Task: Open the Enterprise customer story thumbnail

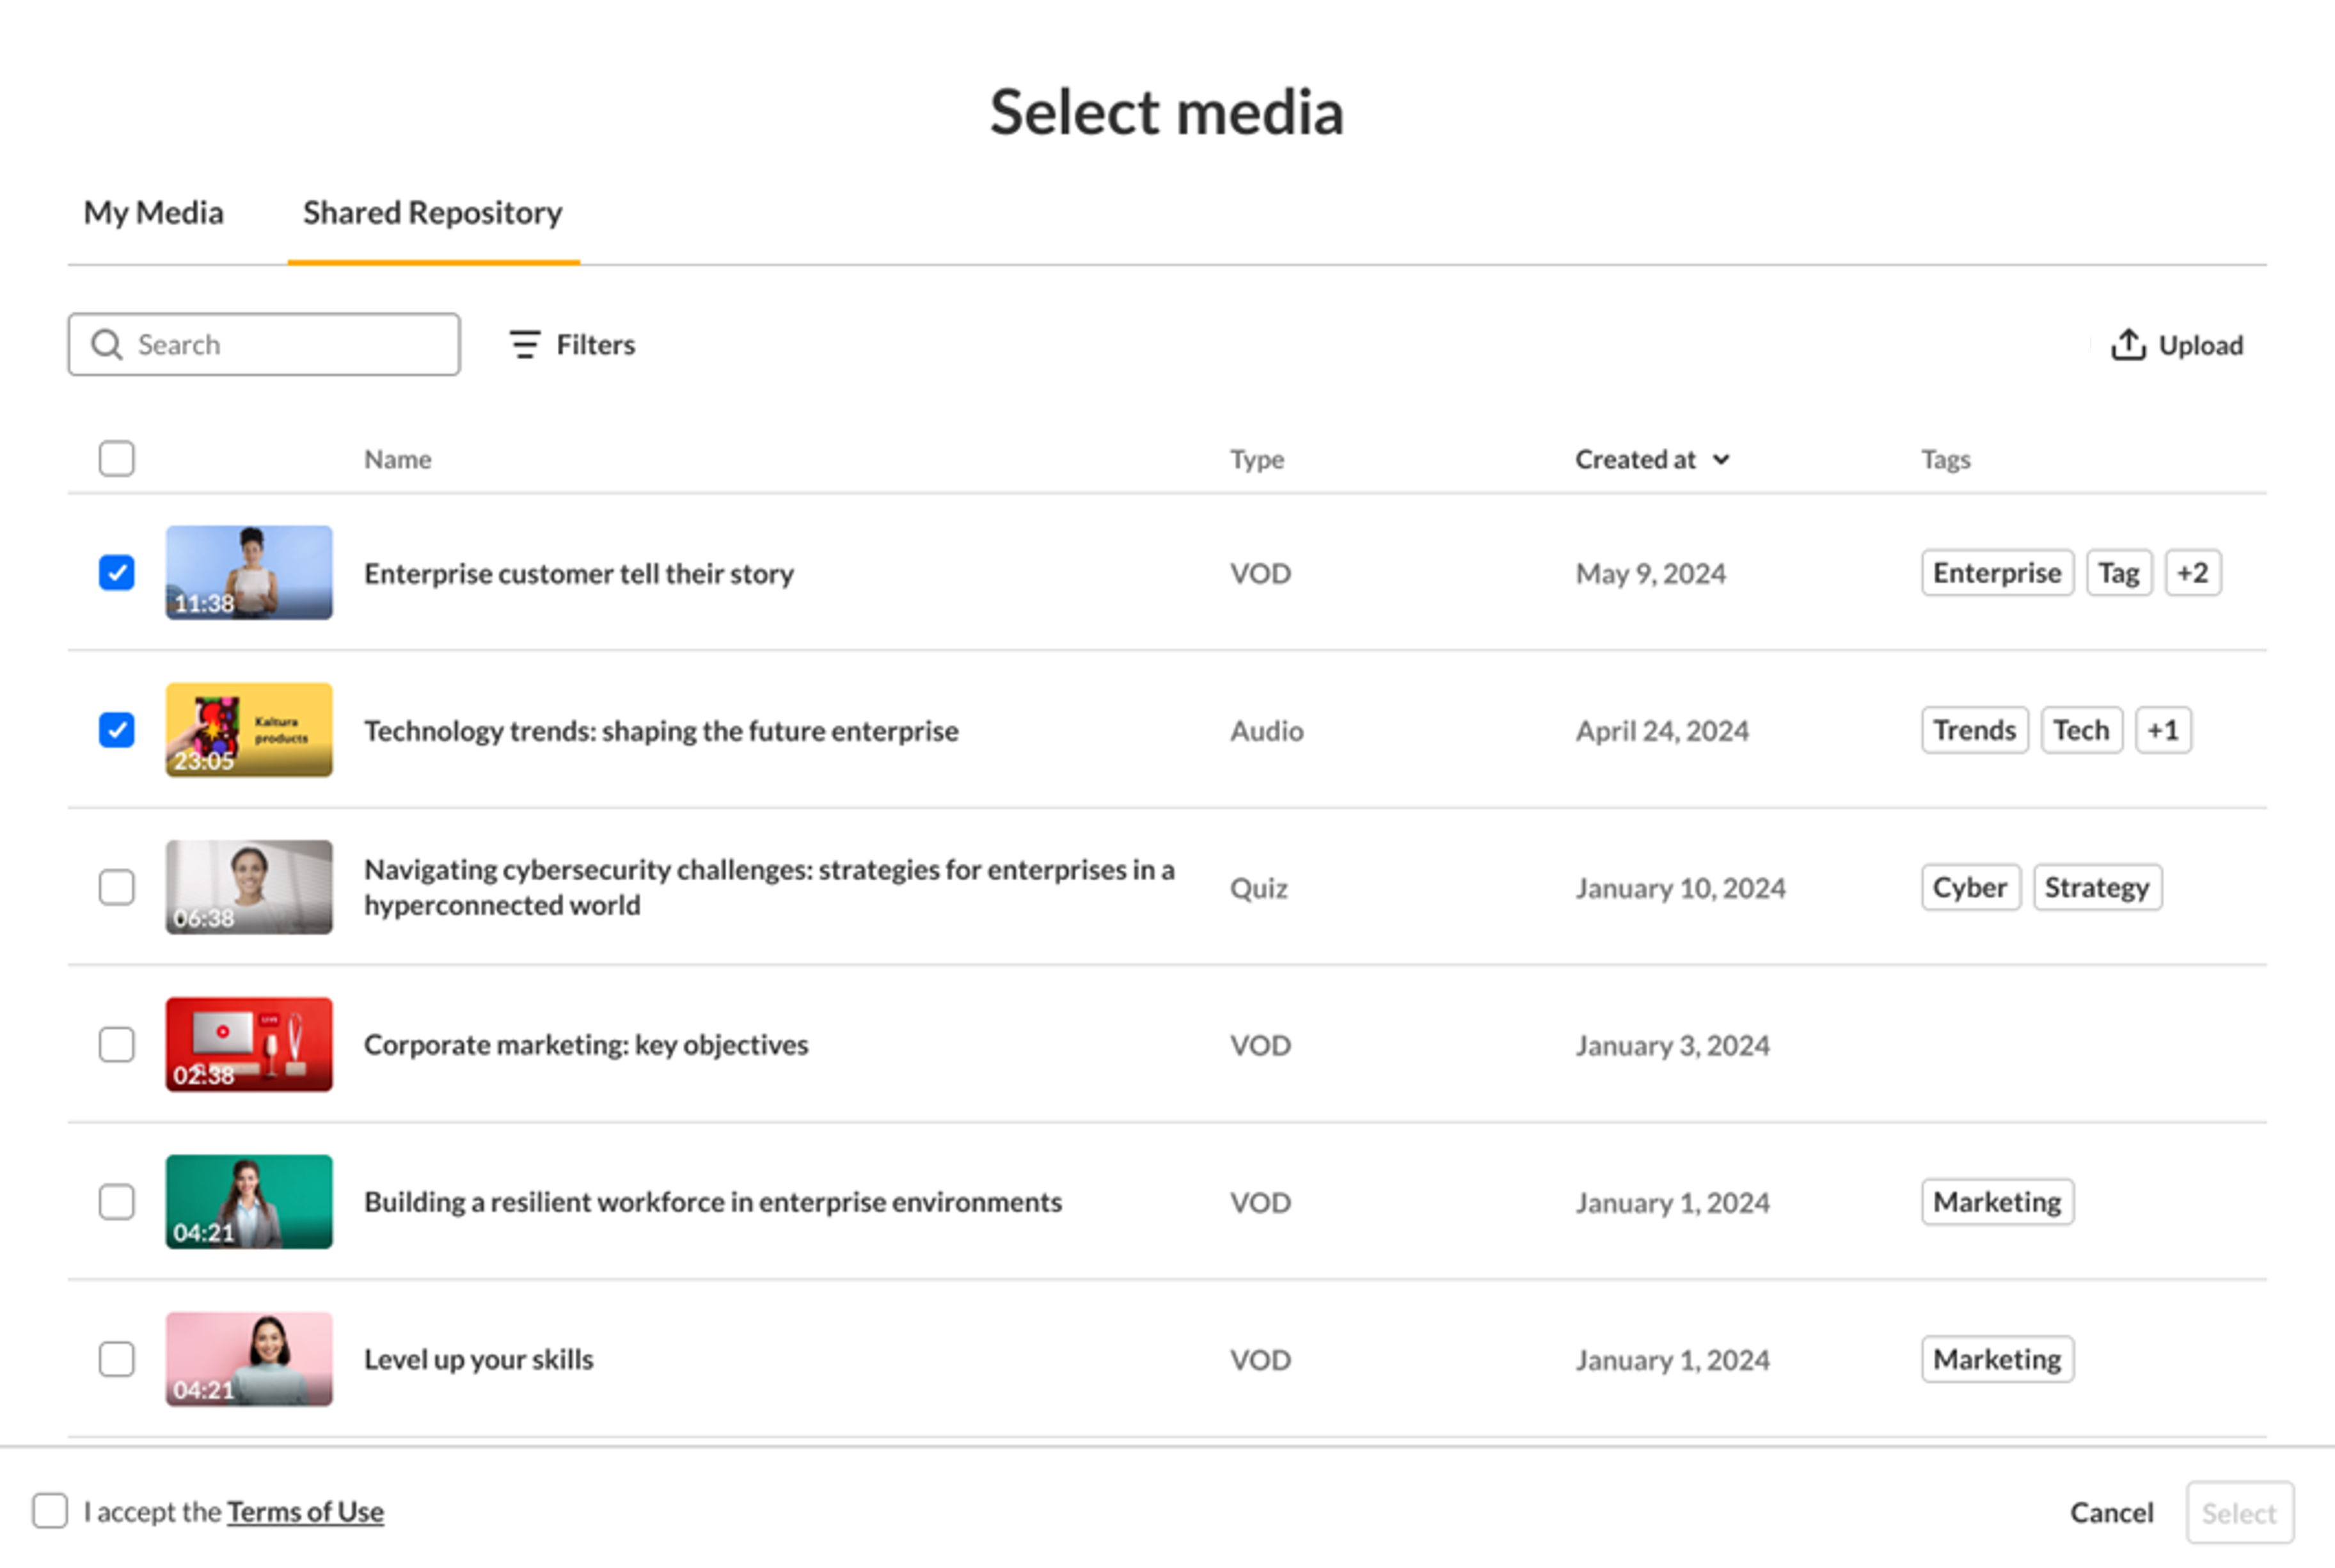Action: (249, 573)
